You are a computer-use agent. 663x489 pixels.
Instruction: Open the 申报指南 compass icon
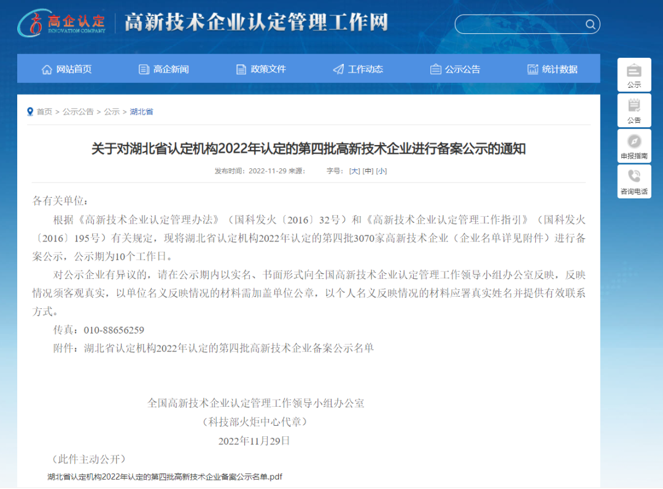click(634, 141)
